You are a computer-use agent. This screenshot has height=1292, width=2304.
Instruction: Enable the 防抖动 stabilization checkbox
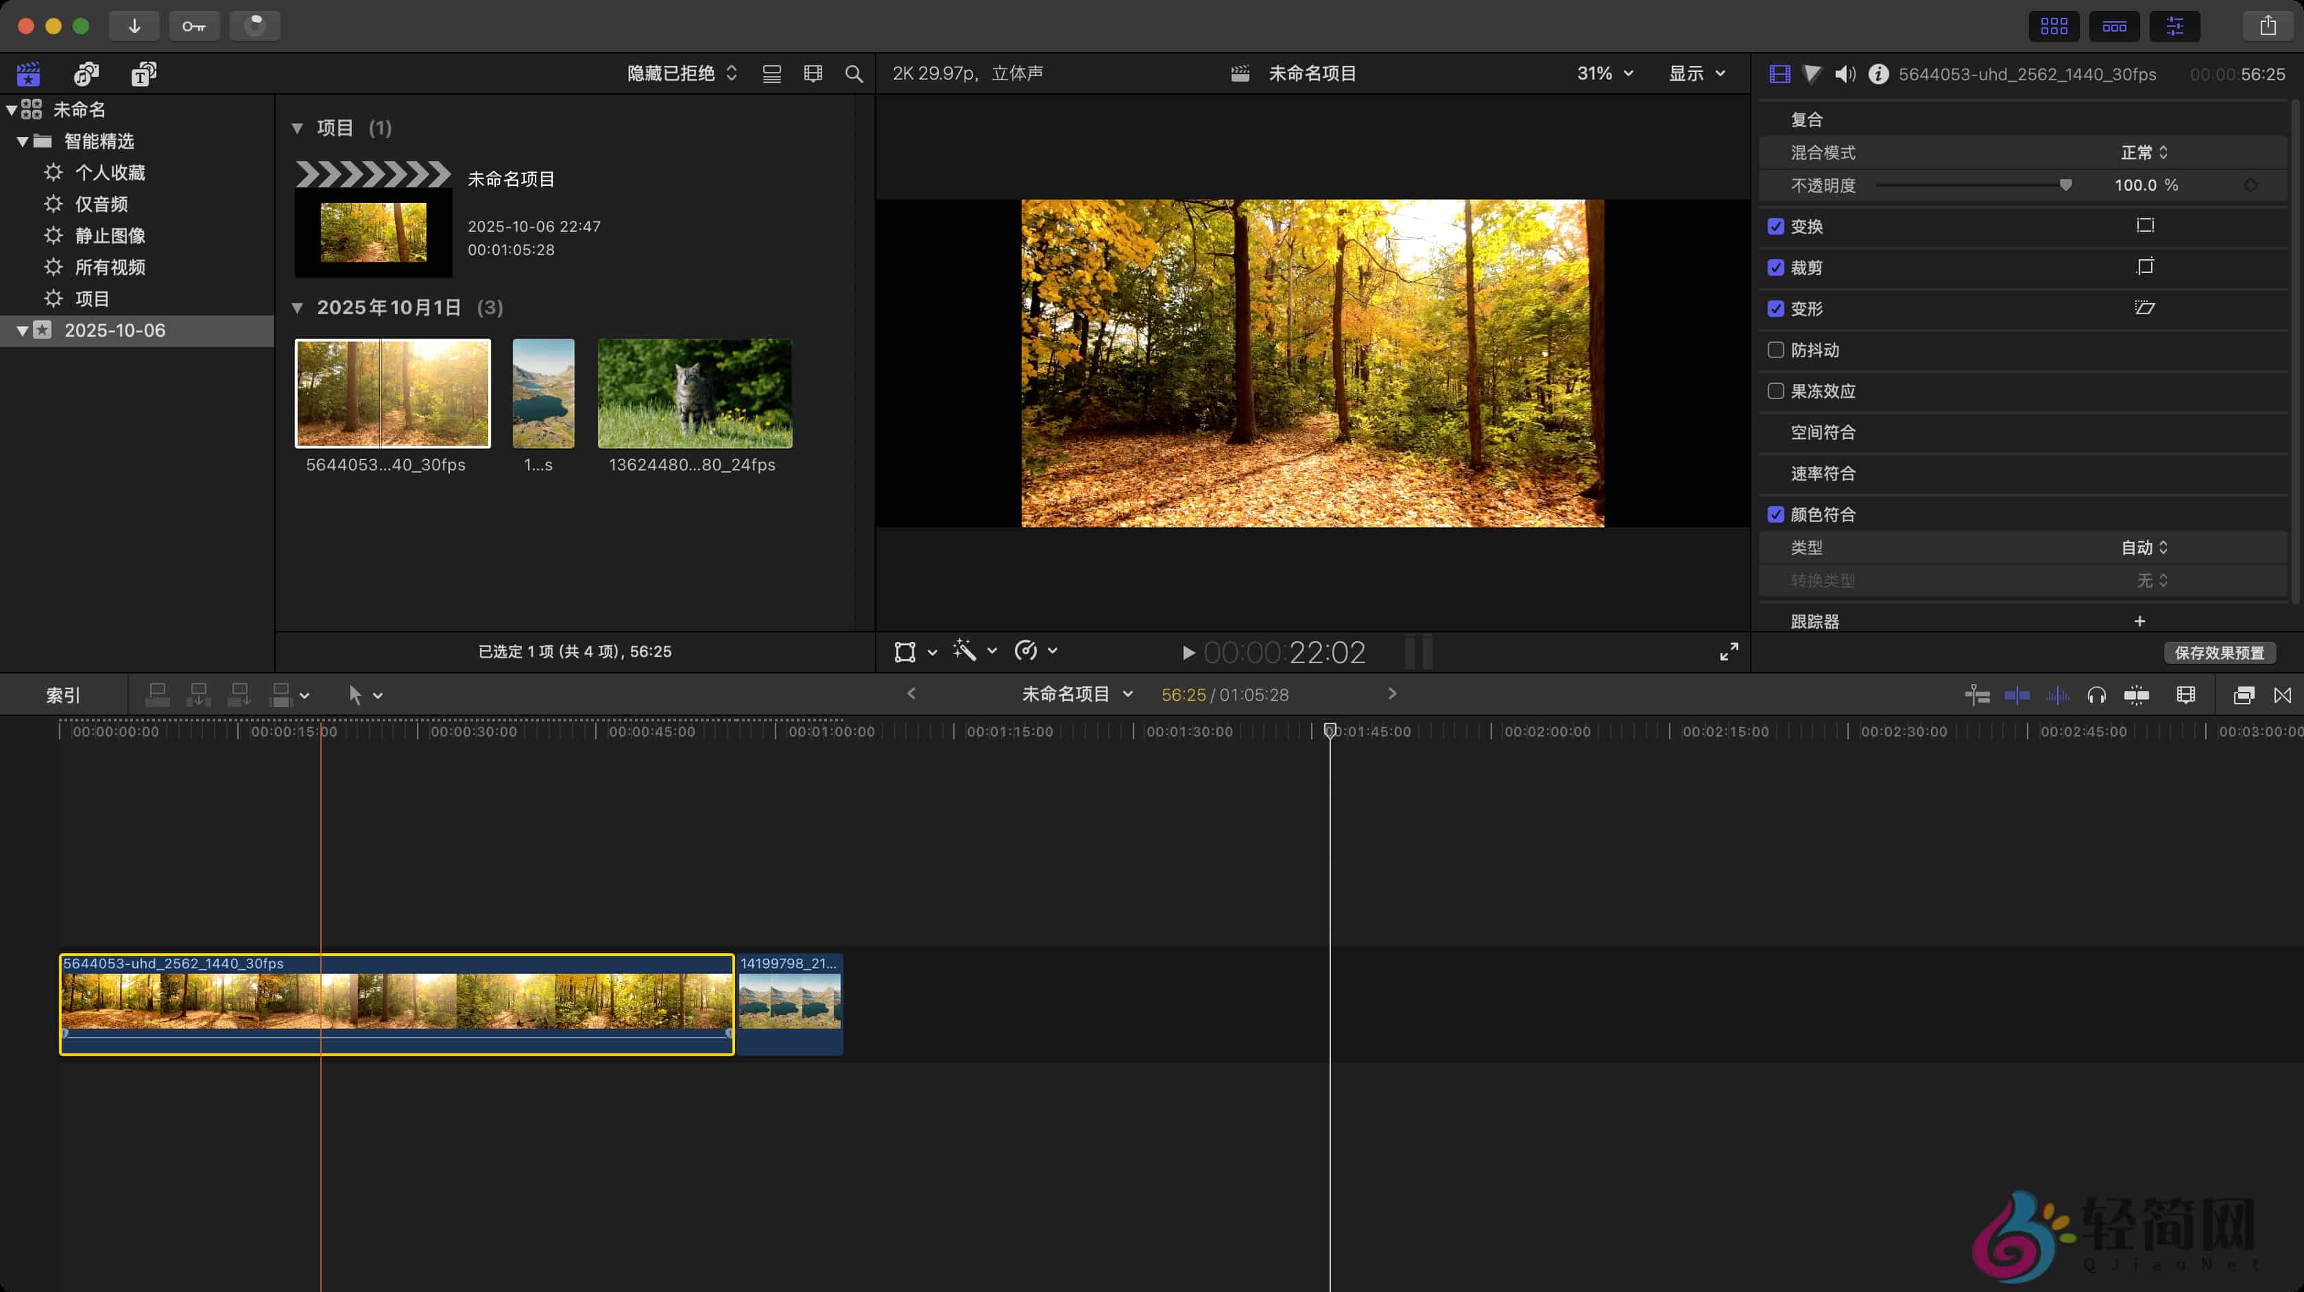point(1776,350)
